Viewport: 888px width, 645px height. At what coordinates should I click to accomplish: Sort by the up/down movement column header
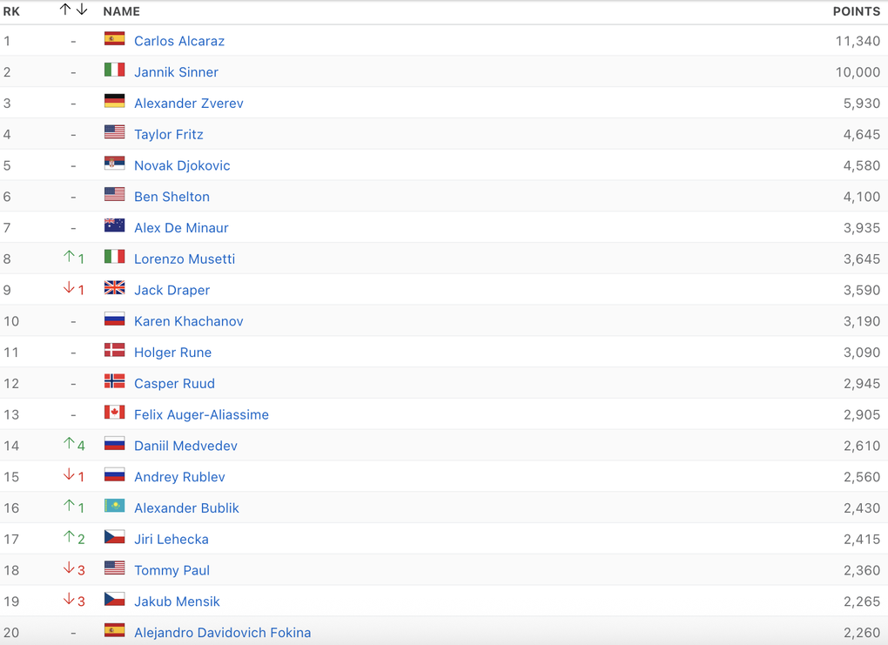pyautogui.click(x=73, y=10)
